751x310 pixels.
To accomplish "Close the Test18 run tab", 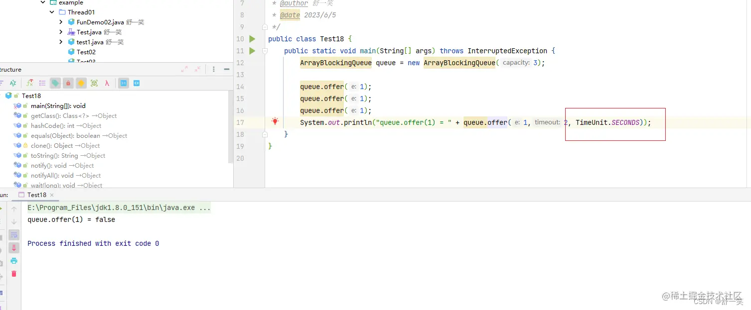I will point(52,195).
